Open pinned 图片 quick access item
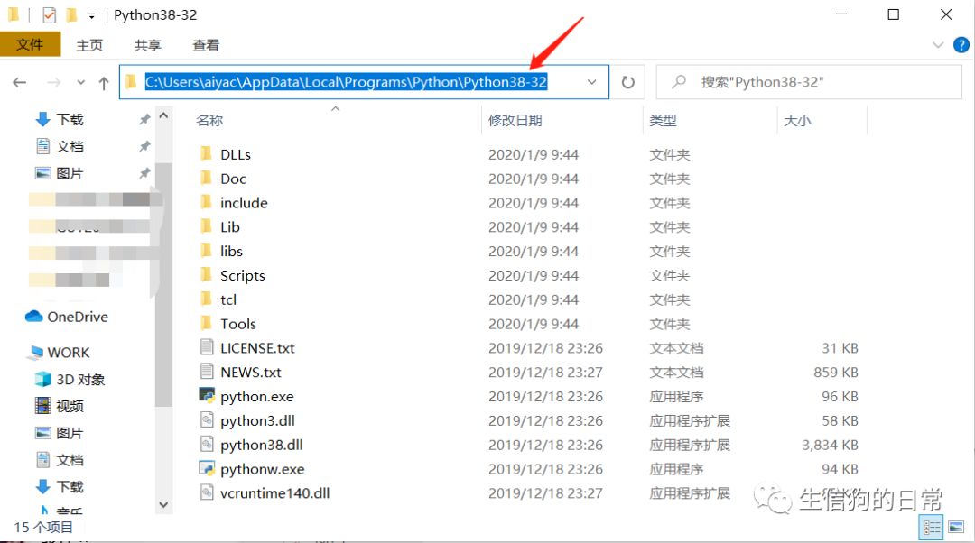This screenshot has height=543, width=975. (60, 173)
